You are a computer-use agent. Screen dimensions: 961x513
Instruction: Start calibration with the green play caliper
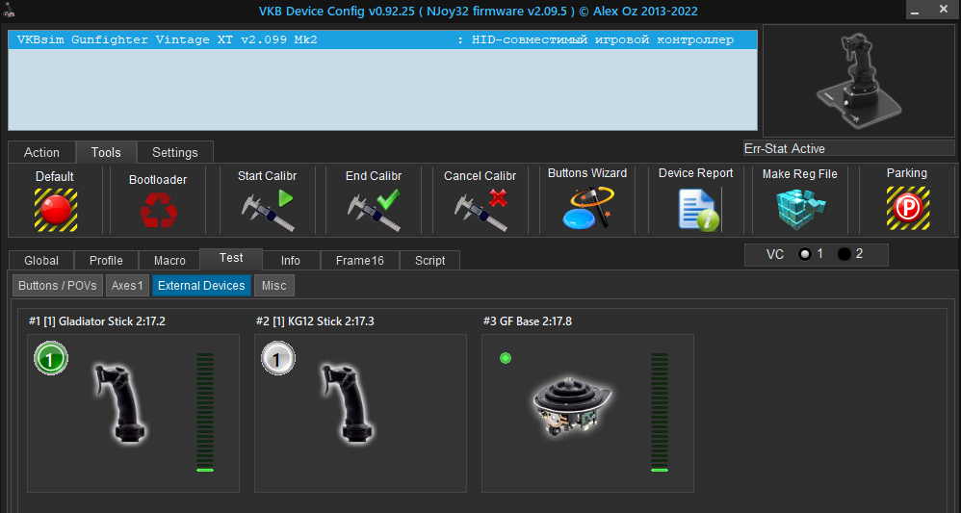coord(268,210)
